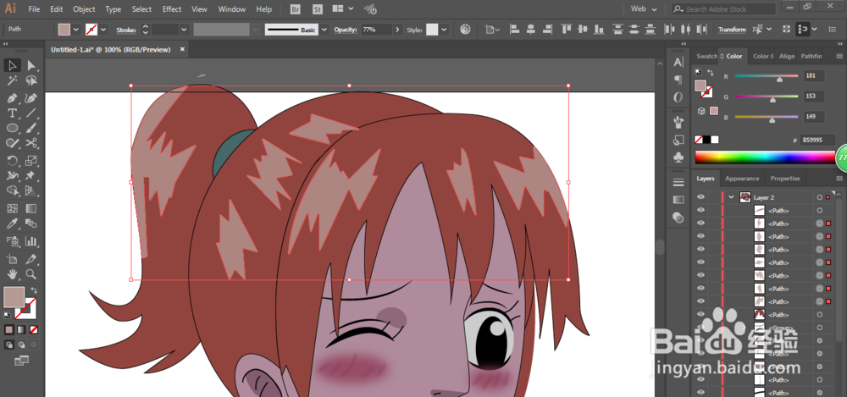Open the Window menu
Screen dimensions: 847x397
click(232, 9)
